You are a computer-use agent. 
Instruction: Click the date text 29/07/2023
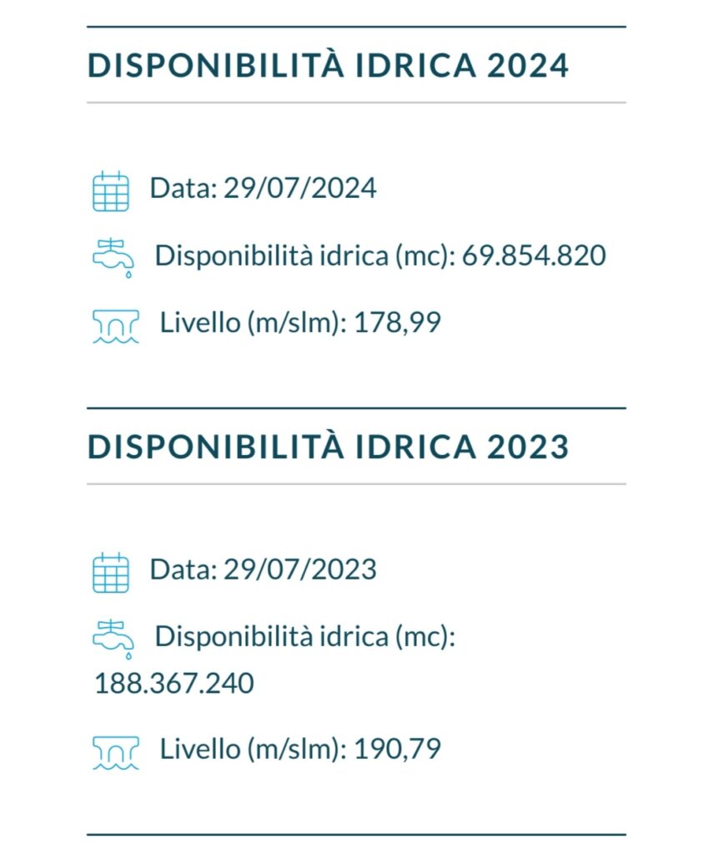tap(299, 569)
